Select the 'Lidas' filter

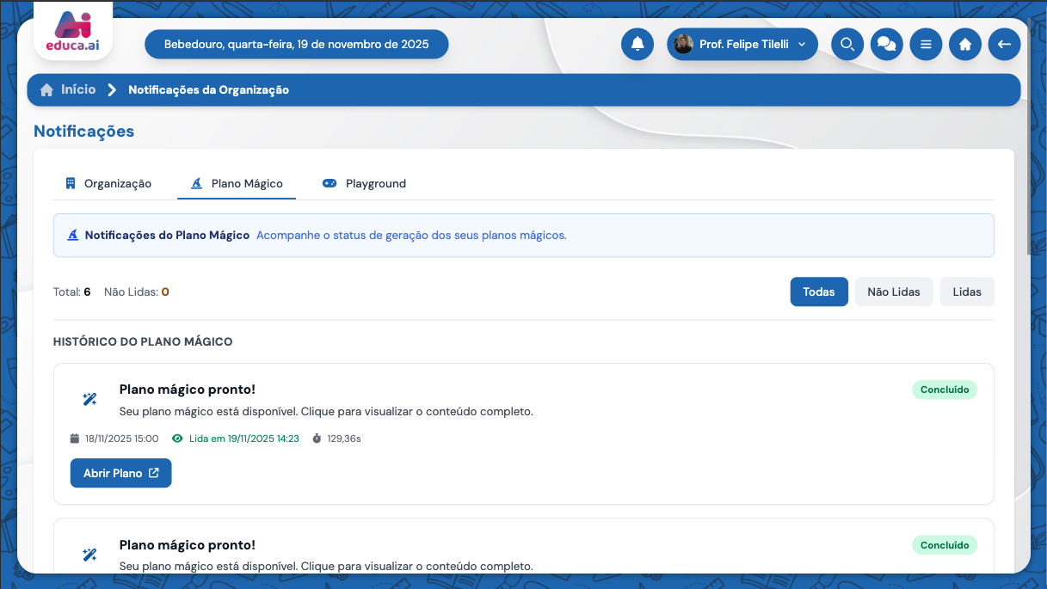[x=966, y=291]
